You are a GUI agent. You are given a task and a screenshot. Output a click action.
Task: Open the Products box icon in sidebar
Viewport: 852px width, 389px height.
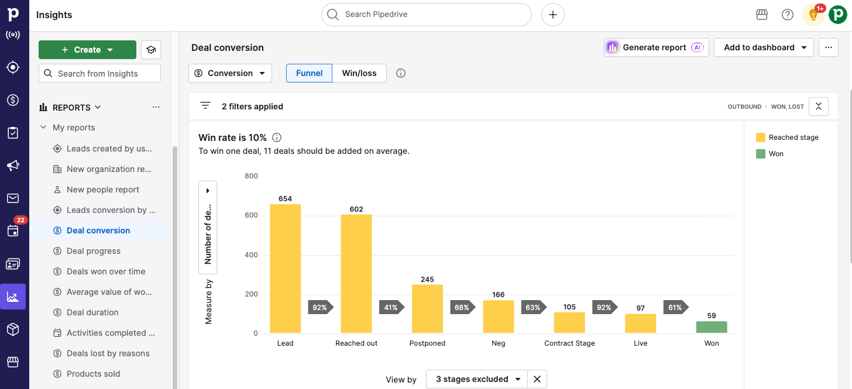click(13, 329)
